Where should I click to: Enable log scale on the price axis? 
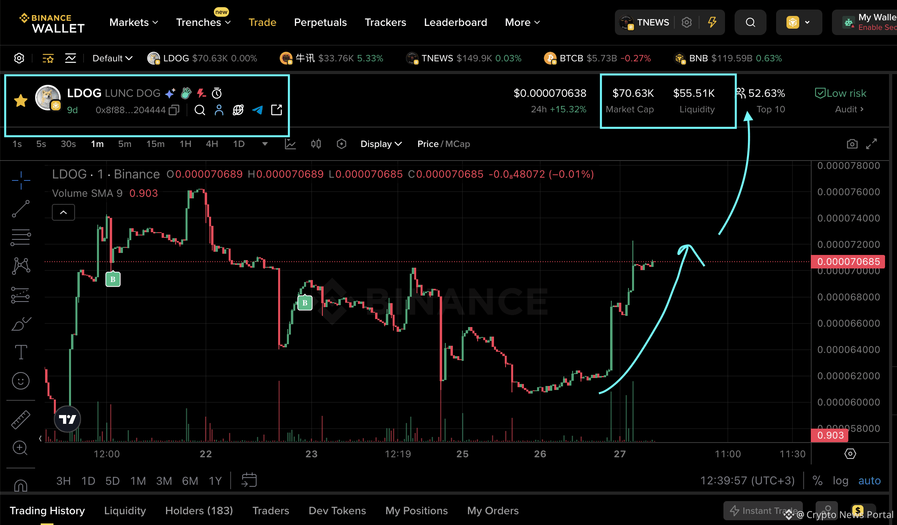[841, 480]
